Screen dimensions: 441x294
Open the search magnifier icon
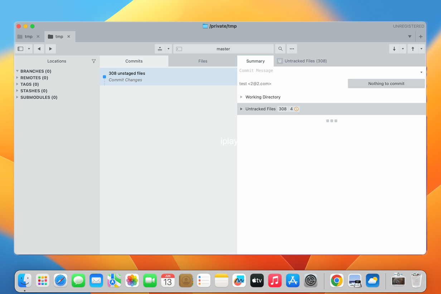[280, 49]
